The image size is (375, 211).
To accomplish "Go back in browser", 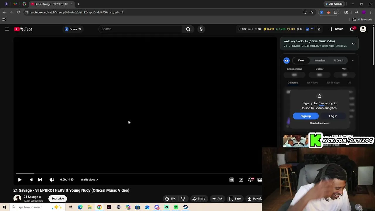I will [4, 12].
